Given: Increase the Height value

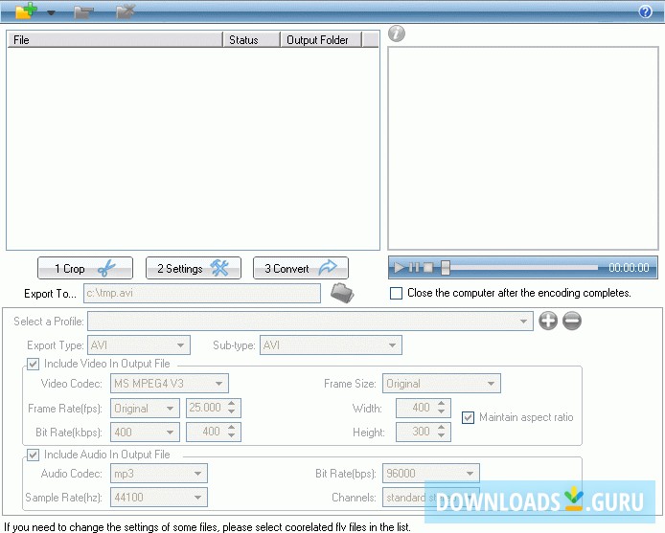Looking at the screenshot, I should click(441, 428).
